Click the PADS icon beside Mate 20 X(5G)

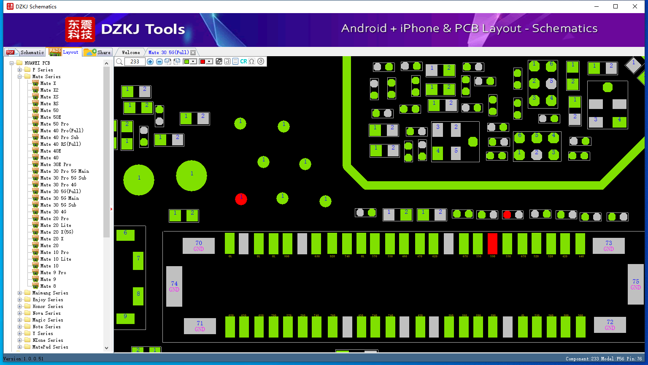tap(35, 232)
